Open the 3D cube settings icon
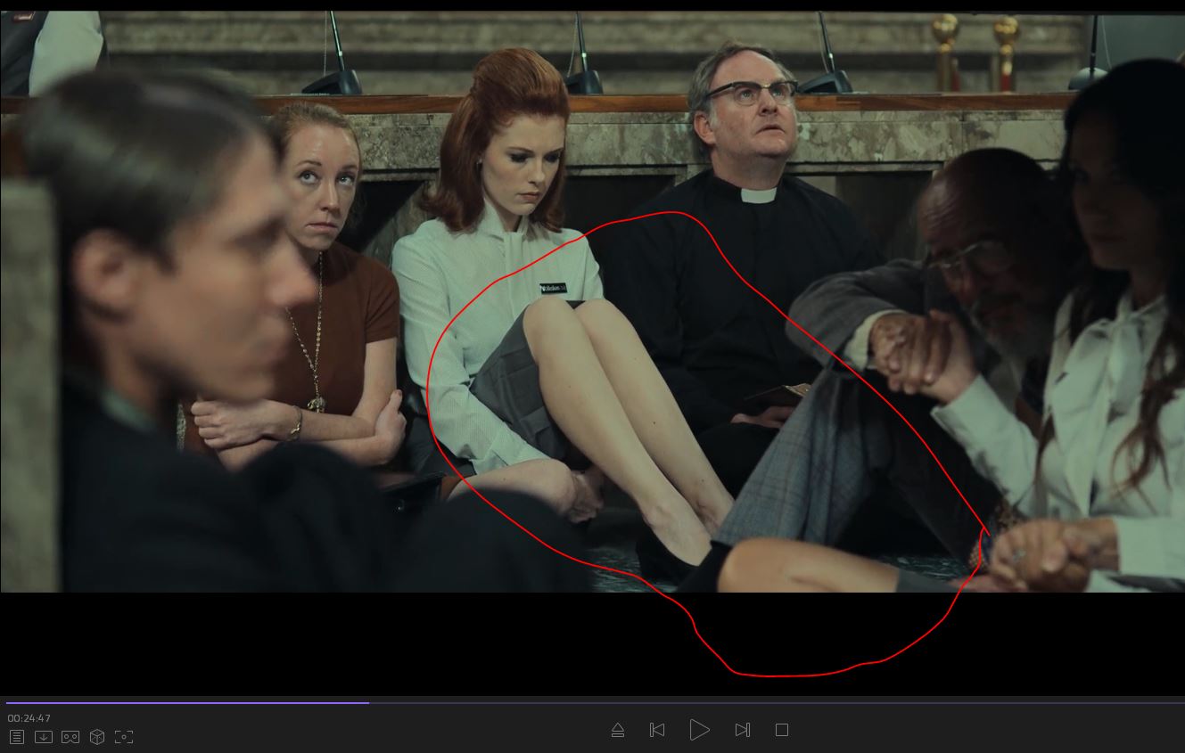This screenshot has height=753, width=1185. [97, 737]
